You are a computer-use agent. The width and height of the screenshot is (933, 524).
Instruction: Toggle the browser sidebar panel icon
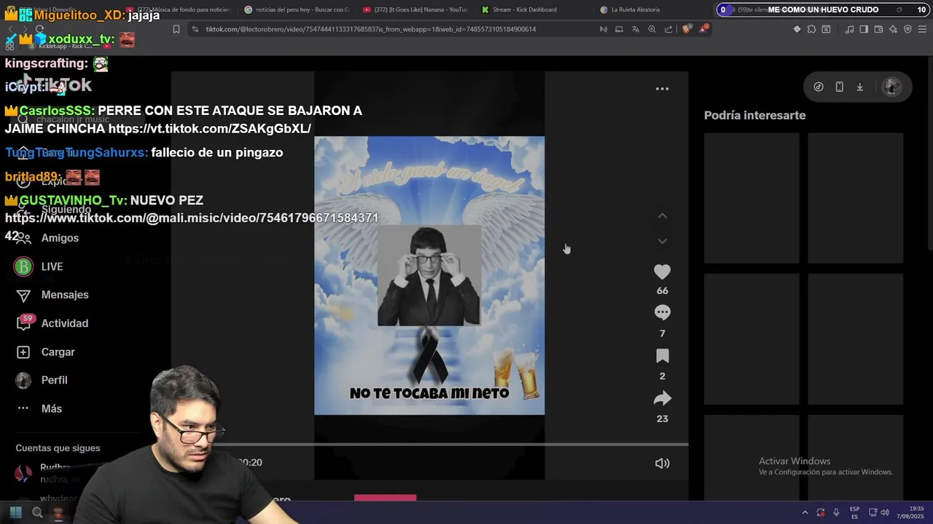(x=864, y=29)
